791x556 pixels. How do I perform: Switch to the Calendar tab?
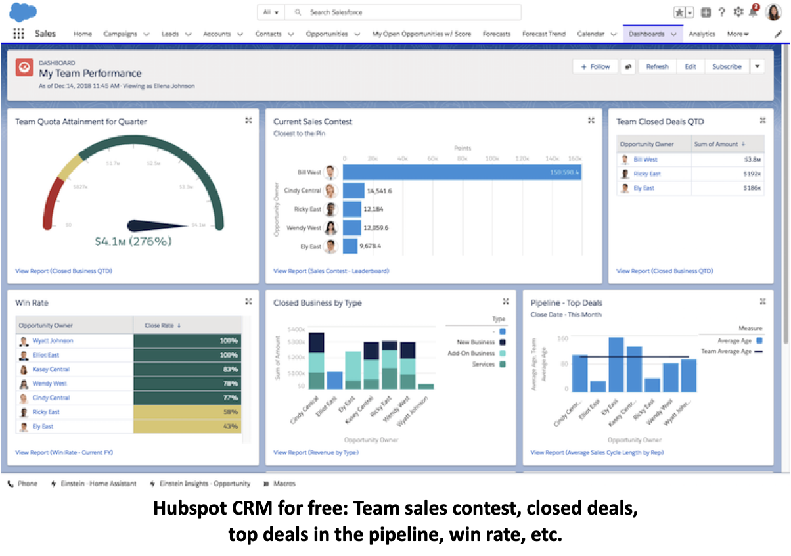click(591, 34)
